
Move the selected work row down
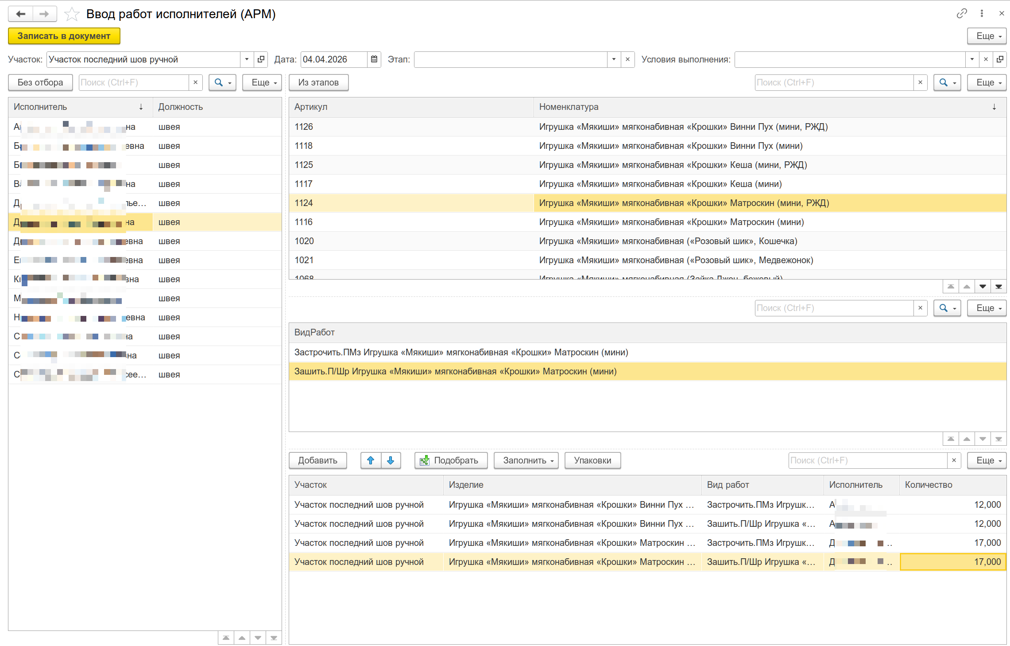point(391,460)
